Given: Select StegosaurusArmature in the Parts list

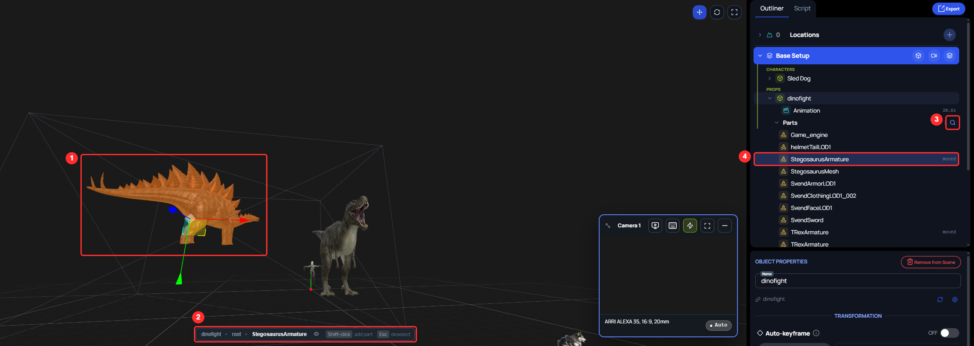Looking at the screenshot, I should pyautogui.click(x=856, y=159).
